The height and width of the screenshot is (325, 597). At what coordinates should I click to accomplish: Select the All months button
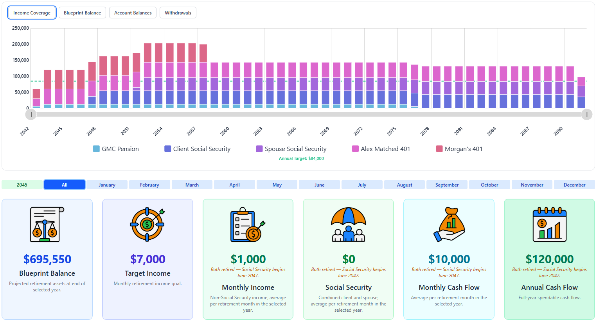click(65, 185)
